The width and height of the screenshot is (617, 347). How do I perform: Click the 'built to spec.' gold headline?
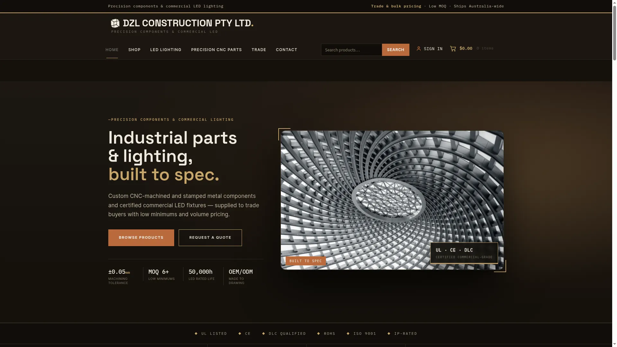(164, 175)
